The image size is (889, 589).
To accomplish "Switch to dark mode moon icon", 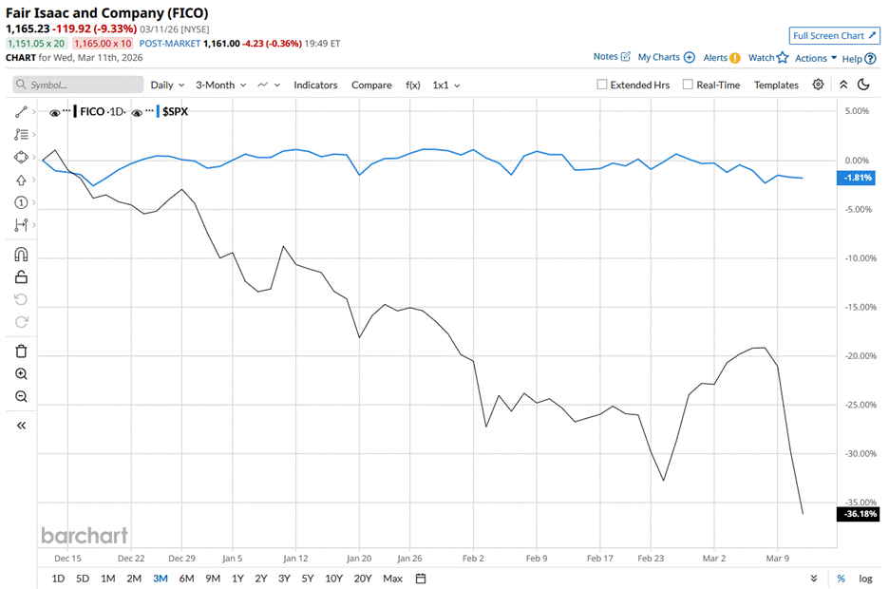I will click(x=863, y=85).
